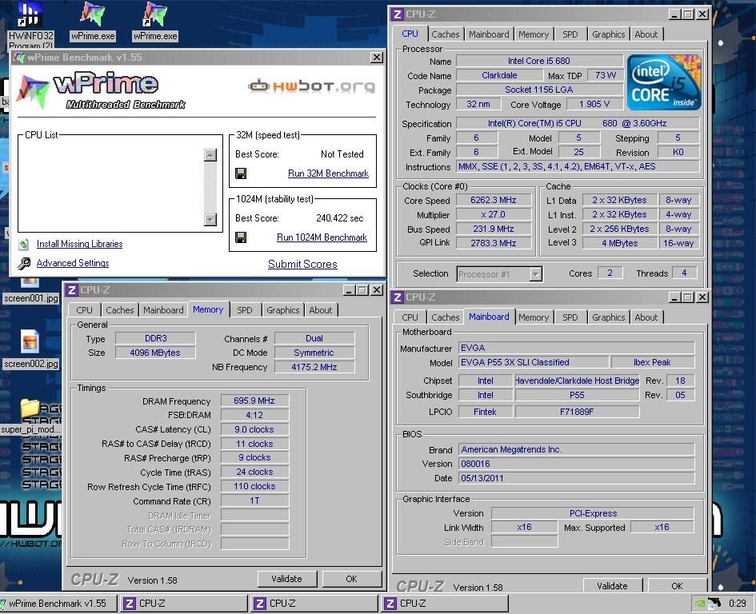Viewport: 756px width, 614px height.
Task: Click save icon beside Run 1024M Benchmark
Action: tap(241, 237)
